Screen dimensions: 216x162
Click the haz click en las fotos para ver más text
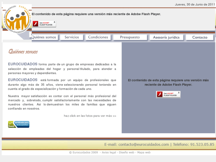[90, 116]
